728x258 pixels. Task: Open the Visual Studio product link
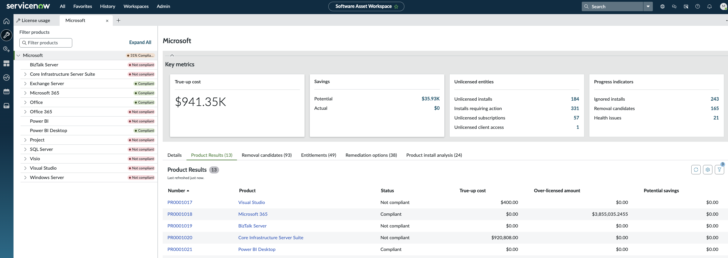coord(252,202)
